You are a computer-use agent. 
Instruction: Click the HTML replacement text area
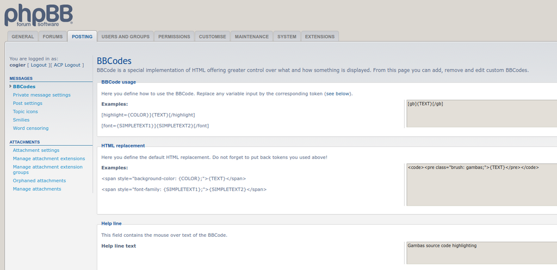pos(482,185)
